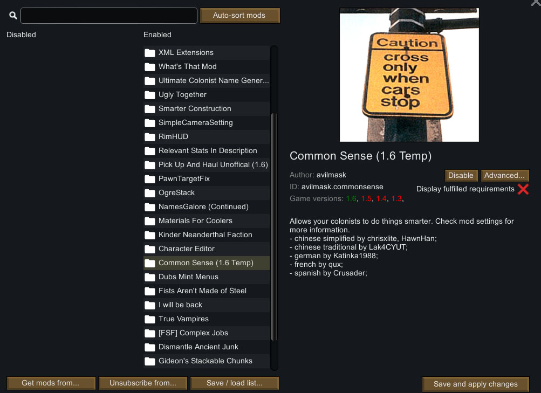
Task: Click the folder icon beside XML Extensions
Action: 150,53
